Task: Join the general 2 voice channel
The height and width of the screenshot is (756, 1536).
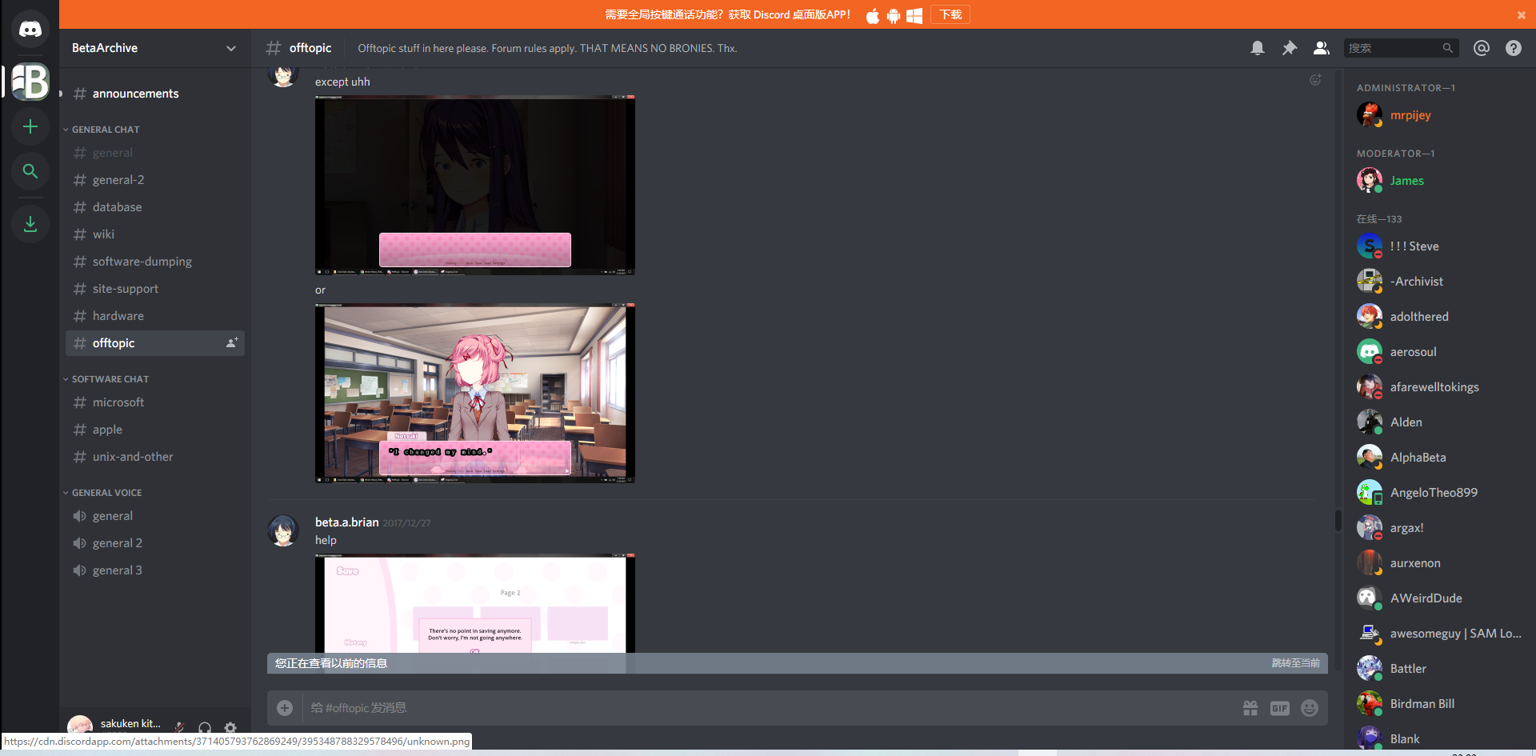Action: (x=155, y=543)
